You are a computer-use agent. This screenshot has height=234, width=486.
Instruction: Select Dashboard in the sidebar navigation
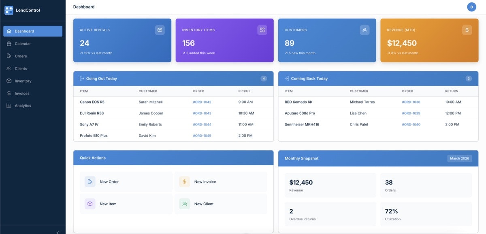(x=24, y=31)
